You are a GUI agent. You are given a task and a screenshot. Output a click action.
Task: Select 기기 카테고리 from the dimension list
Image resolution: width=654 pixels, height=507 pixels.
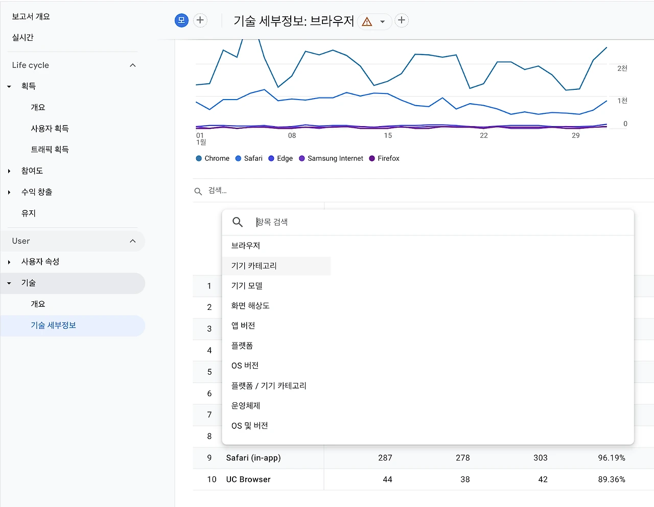(254, 266)
